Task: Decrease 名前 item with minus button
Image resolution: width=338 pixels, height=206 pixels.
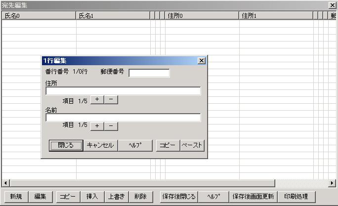Action: 111,126
